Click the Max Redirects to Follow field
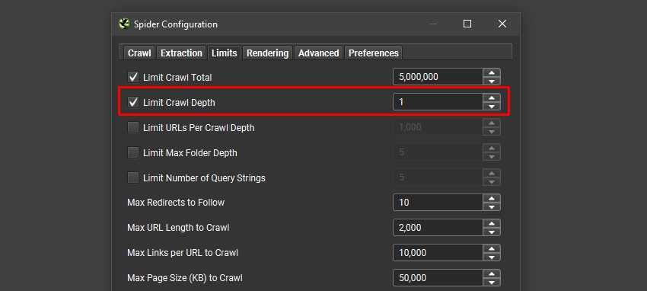Screen dimensions: 647x291 [438, 203]
